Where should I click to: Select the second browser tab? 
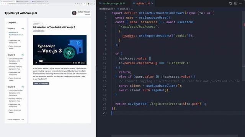(23, 2)
